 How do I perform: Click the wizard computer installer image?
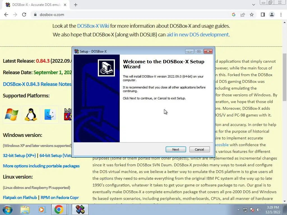(106, 68)
